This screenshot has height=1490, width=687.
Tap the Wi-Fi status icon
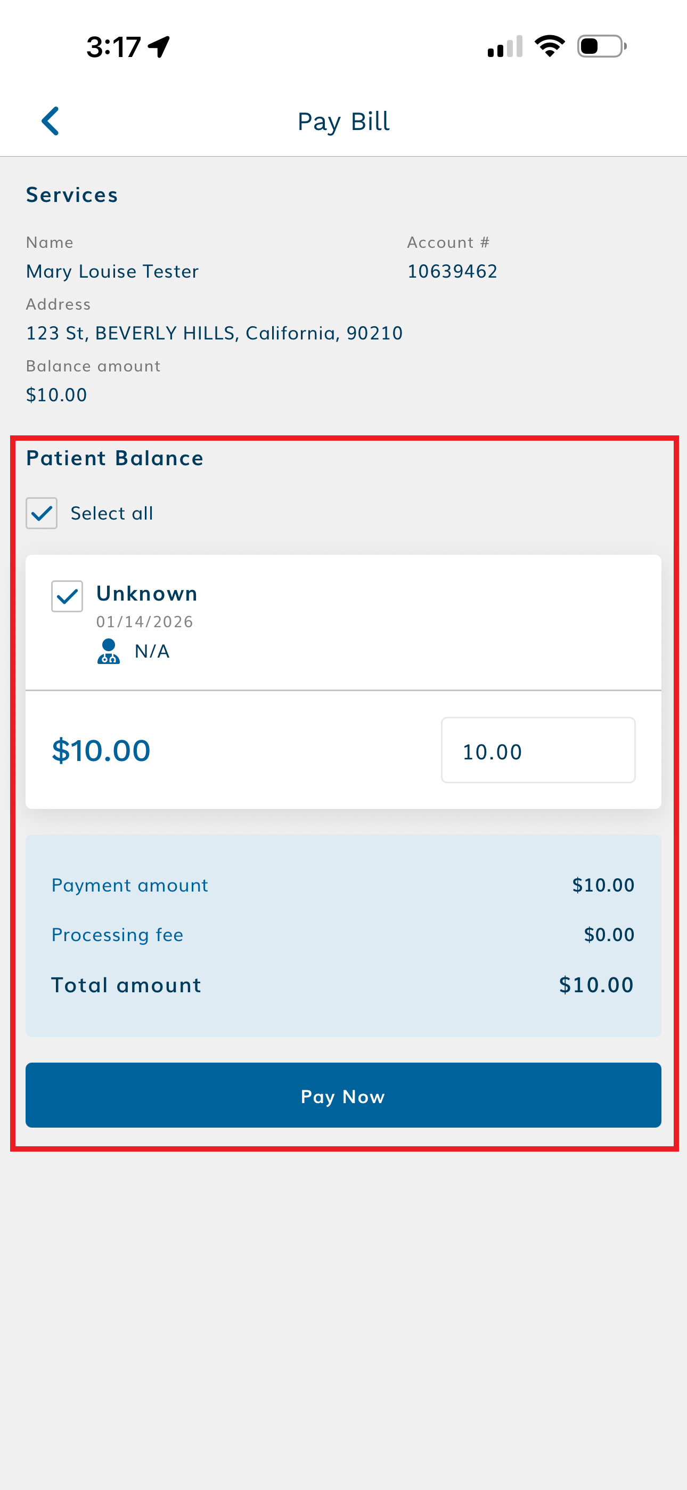click(x=550, y=46)
